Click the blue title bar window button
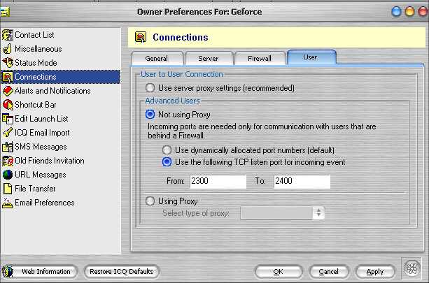 396,12
